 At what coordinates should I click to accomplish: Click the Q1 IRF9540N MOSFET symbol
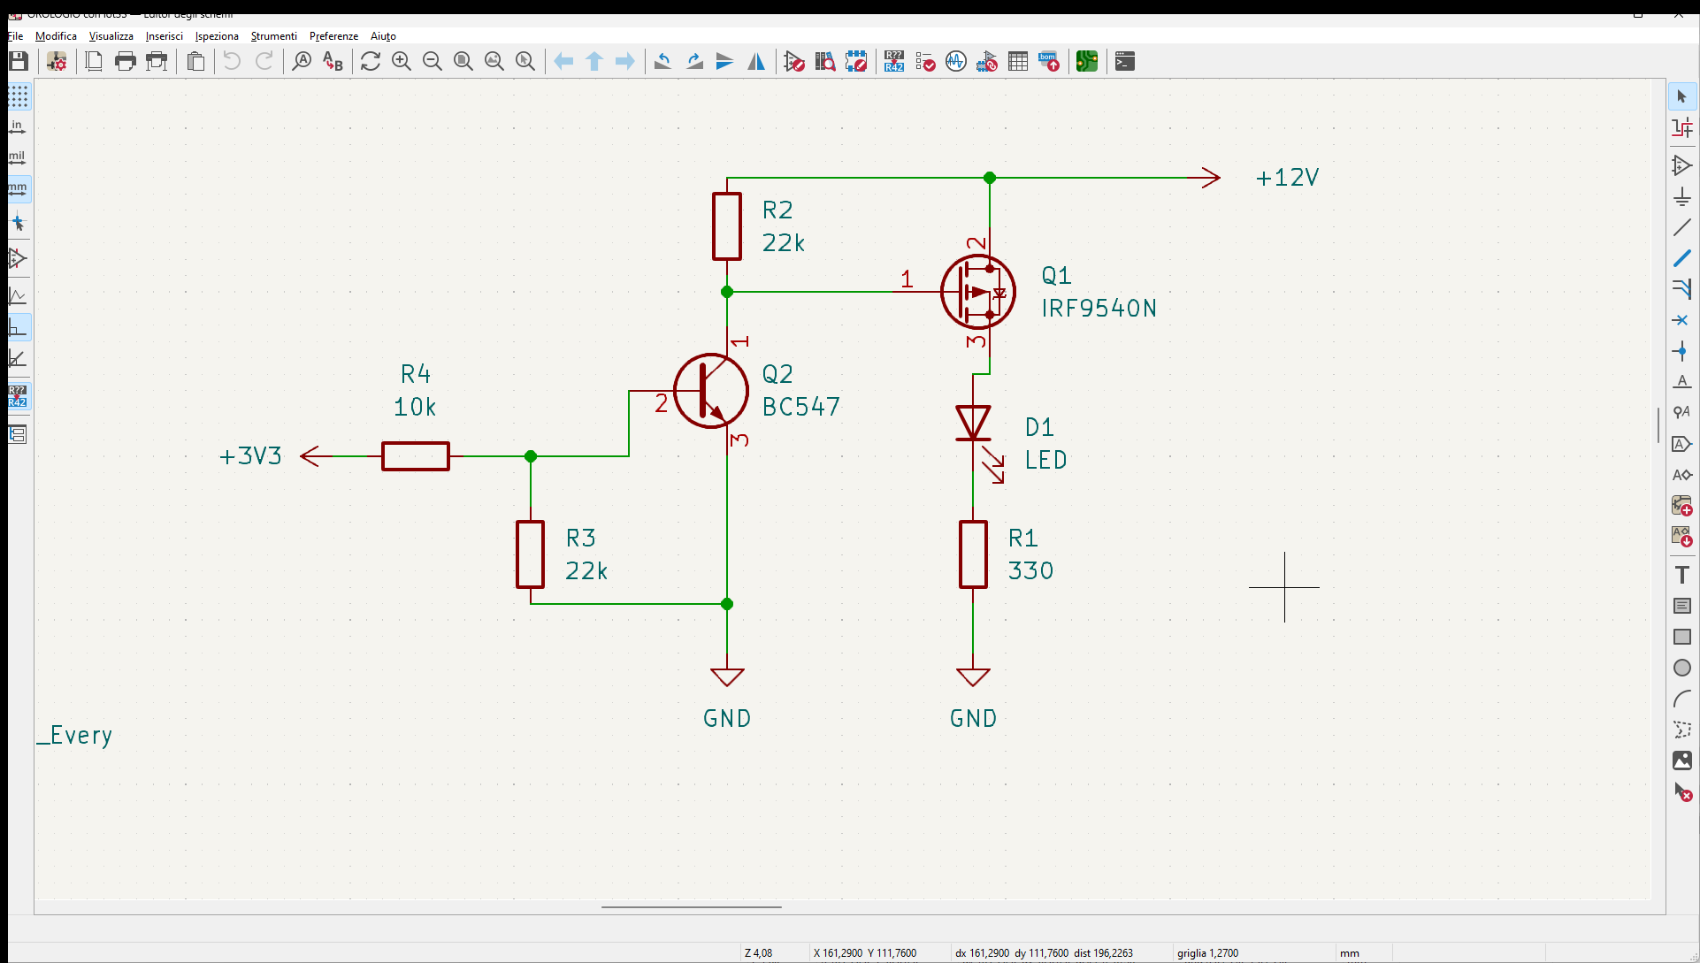coord(977,292)
